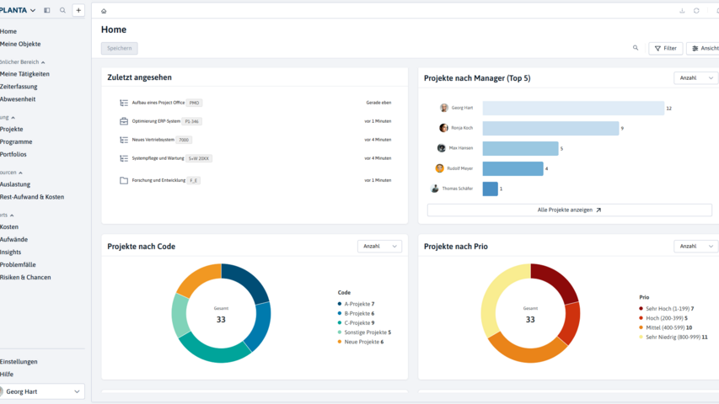Image resolution: width=719 pixels, height=404 pixels.
Task: Click the Ansicht button
Action: click(x=704, y=48)
